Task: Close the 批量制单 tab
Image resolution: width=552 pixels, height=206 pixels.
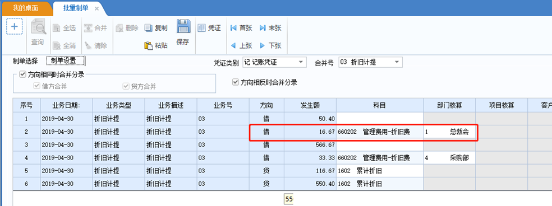Action: point(96,9)
